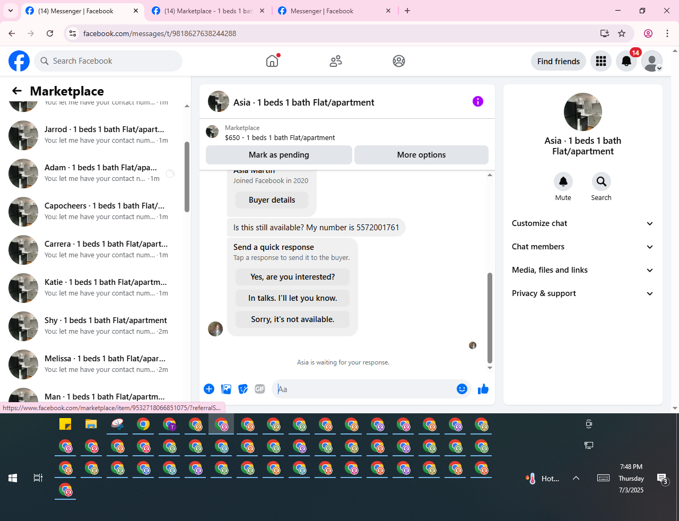Click message thread scrollbar thumb
The image size is (679, 521).
point(490,318)
